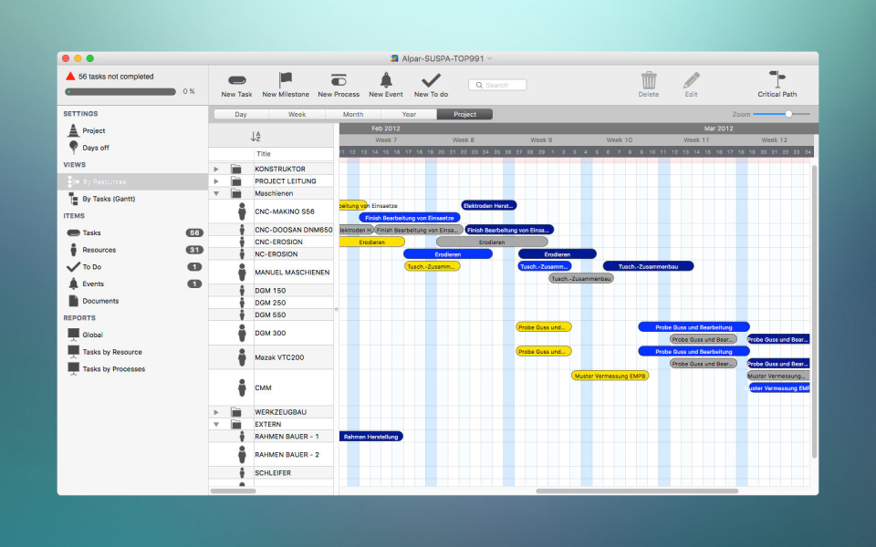Select the MANUEL MASCHIENEN resource row
This screenshot has height=547, width=876.
[272, 273]
